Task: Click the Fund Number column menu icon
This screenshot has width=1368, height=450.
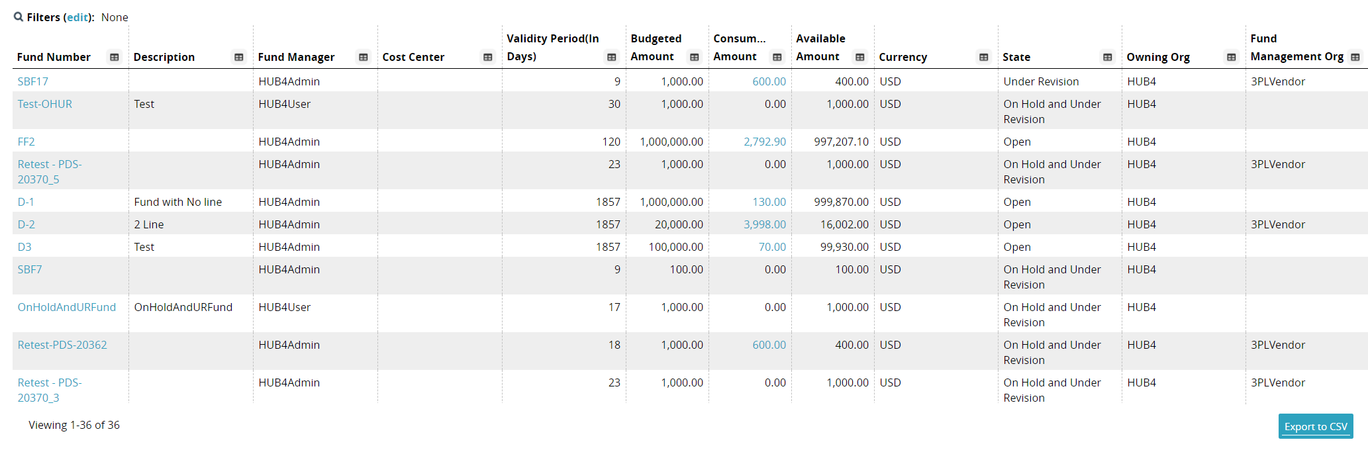Action: pyautogui.click(x=115, y=58)
